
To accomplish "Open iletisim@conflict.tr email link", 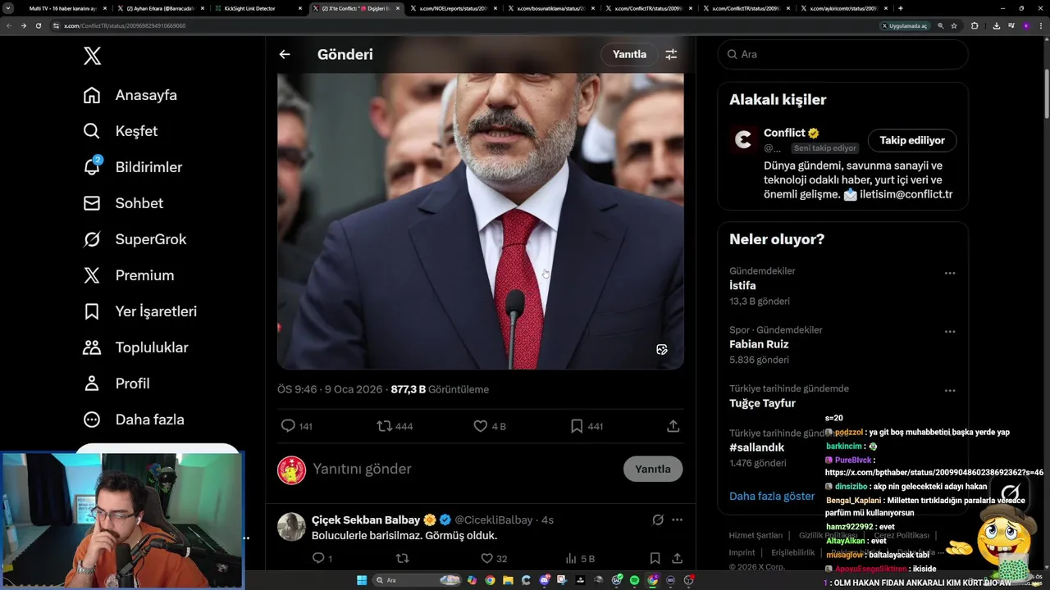I will point(906,194).
